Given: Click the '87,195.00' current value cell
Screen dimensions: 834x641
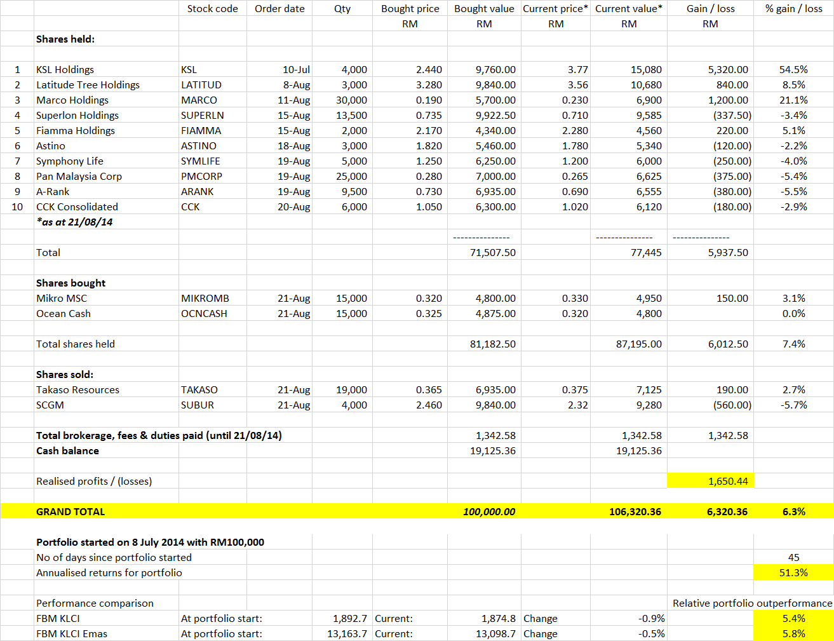Looking at the screenshot, I should click(x=629, y=344).
